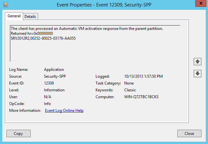Close the dialog using the title bar X

pos(198,4)
